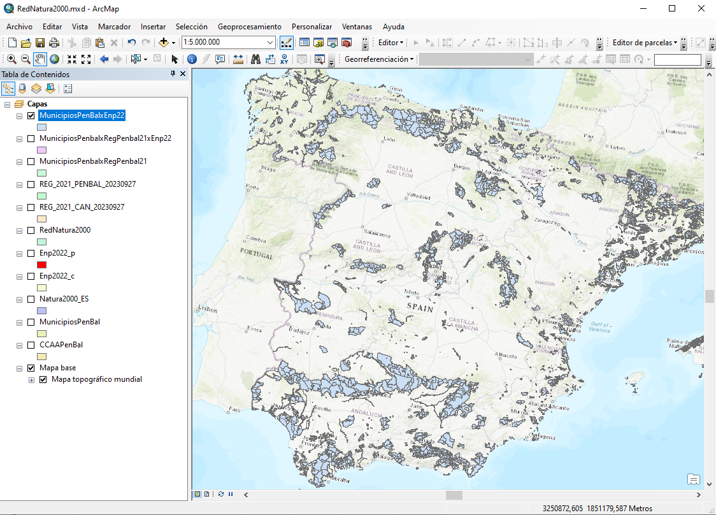716x515 pixels.
Task: Click the Full Extent globe icon
Action: point(54,59)
